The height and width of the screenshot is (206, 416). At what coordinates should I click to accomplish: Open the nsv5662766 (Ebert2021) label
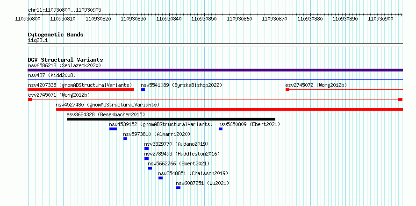[x=179, y=163]
